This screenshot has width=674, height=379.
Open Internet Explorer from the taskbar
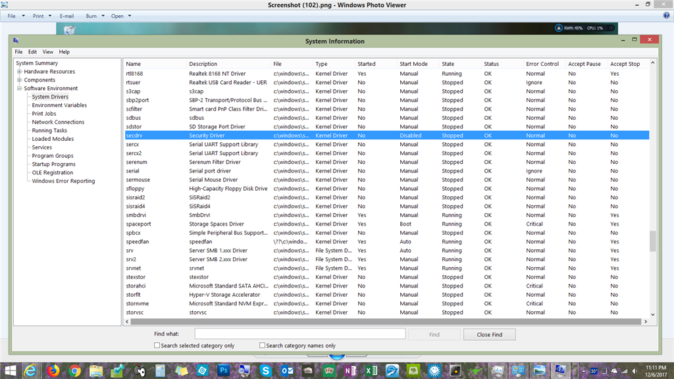pyautogui.click(x=30, y=370)
